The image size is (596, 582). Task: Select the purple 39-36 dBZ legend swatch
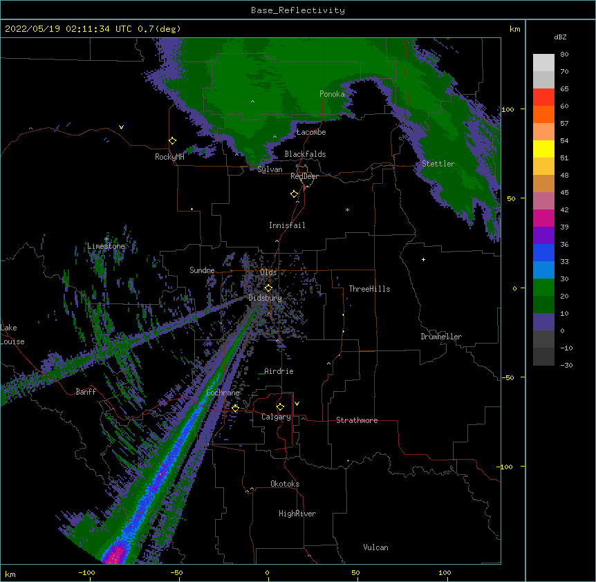point(543,236)
